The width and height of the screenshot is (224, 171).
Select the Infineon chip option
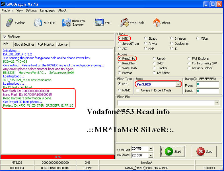click(x=172, y=38)
